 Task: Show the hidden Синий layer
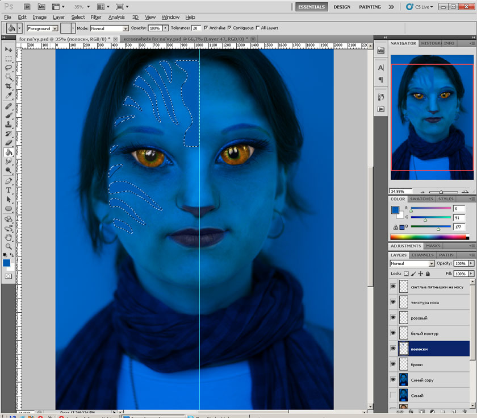pos(393,395)
